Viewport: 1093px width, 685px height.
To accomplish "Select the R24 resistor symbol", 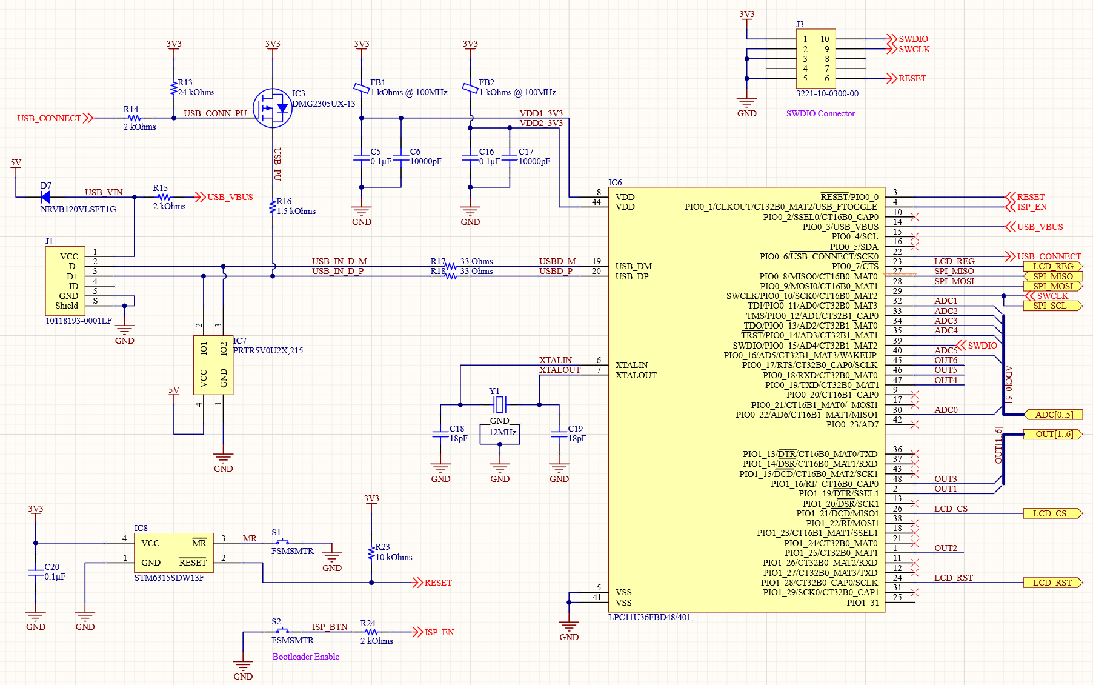I will [x=371, y=632].
